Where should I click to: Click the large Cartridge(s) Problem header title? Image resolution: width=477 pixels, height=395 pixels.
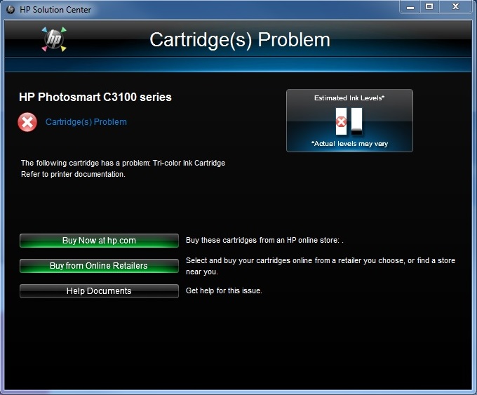pos(240,40)
